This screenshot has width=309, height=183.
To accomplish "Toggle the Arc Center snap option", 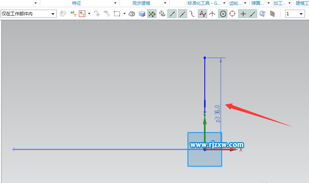I will point(223,14).
